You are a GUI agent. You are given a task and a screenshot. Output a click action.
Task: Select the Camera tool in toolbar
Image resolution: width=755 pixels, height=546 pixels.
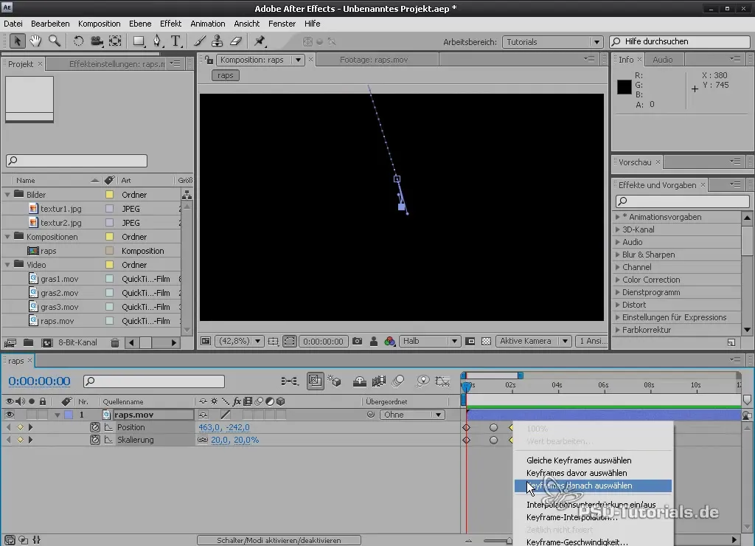click(x=97, y=41)
